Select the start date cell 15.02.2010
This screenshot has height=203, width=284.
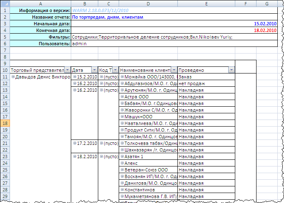tap(264, 24)
